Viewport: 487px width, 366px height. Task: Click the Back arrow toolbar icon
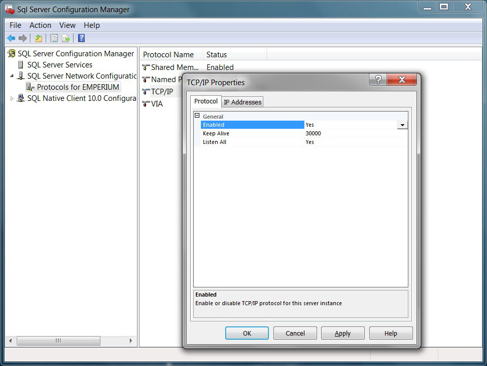(x=11, y=38)
